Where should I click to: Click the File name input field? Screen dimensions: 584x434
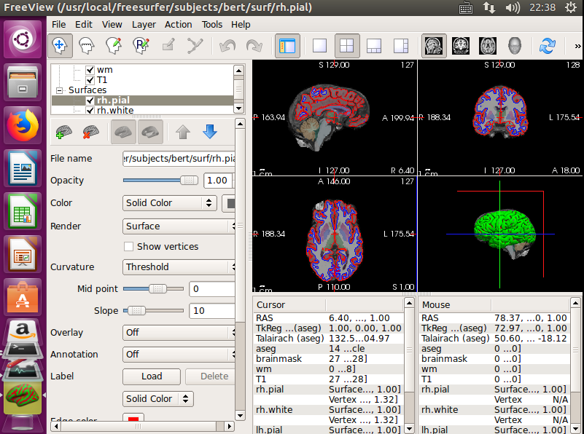click(x=179, y=159)
